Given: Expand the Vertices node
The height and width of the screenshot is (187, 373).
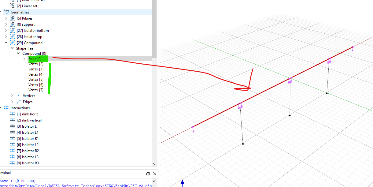Looking at the screenshot, I should point(12,96).
